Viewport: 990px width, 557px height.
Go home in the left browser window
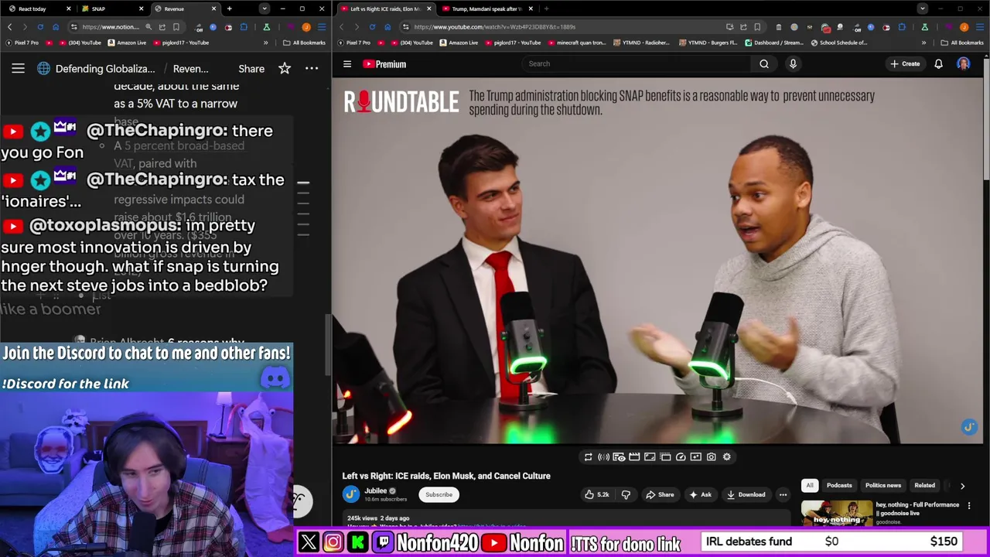point(56,27)
